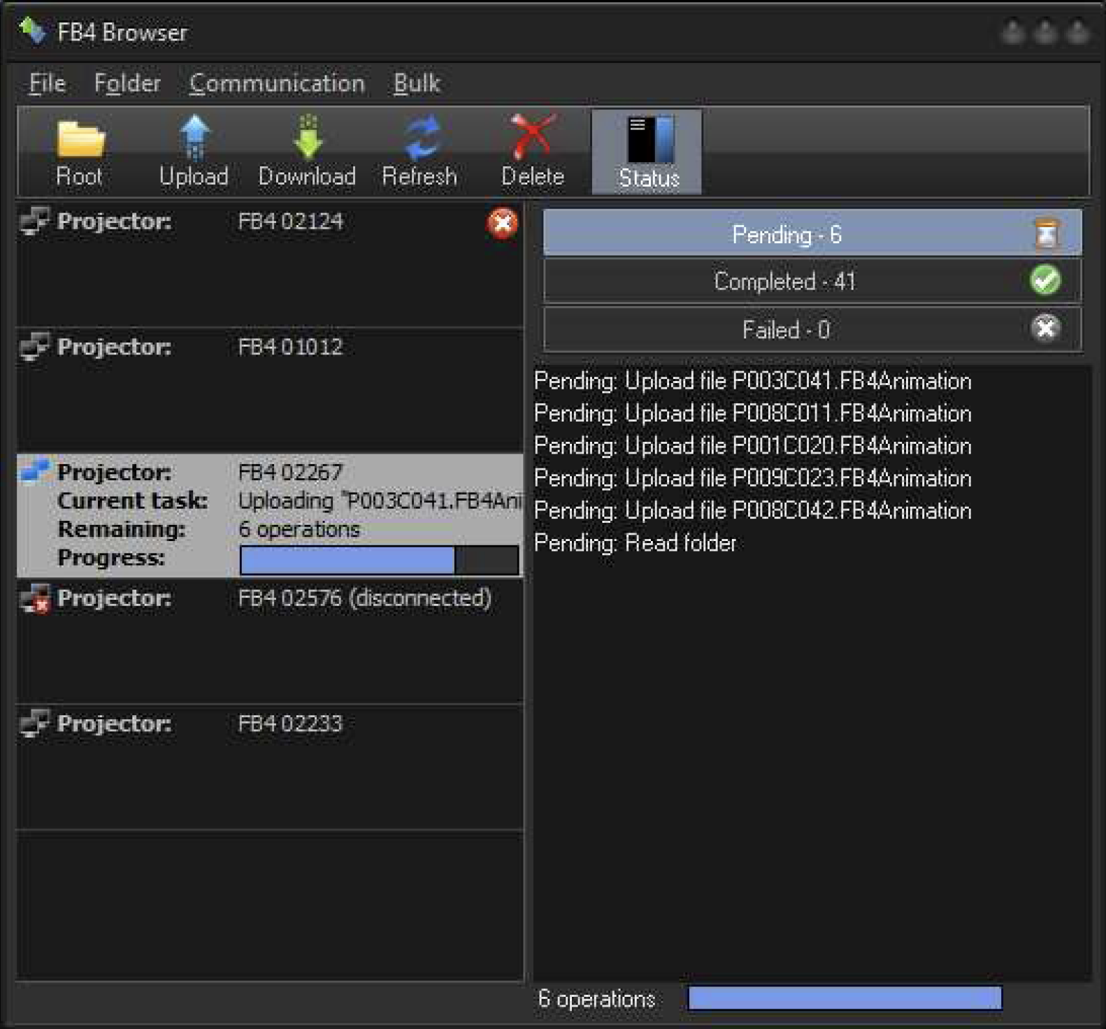Image resolution: width=1106 pixels, height=1029 pixels.
Task: Click the green checkmark icon on Completed
Action: click(x=1046, y=280)
